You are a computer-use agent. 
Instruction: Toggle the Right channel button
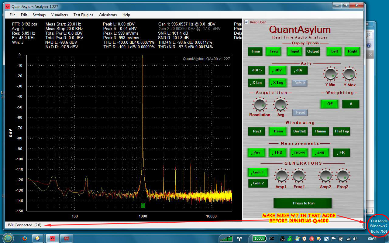point(353,51)
